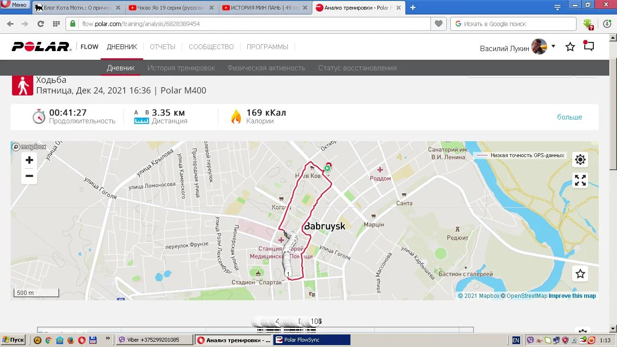The width and height of the screenshot is (617, 347).
Task: Select the Дневник sub-tab
Action: tap(121, 68)
